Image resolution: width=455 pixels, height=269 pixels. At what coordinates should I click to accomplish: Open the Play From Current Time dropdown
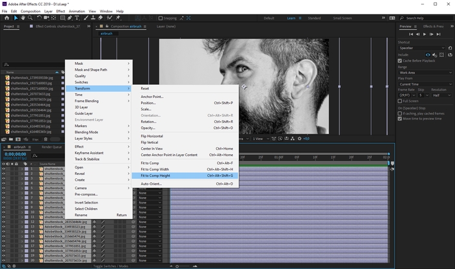click(x=425, y=84)
